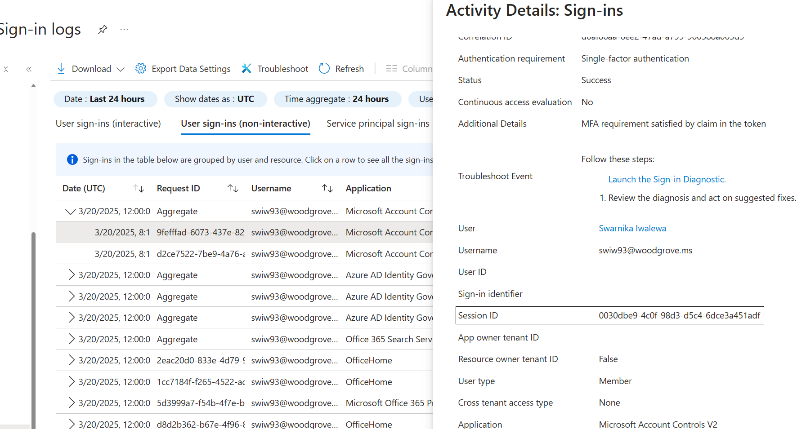Open Export Data Settings via gear icon

click(141, 68)
